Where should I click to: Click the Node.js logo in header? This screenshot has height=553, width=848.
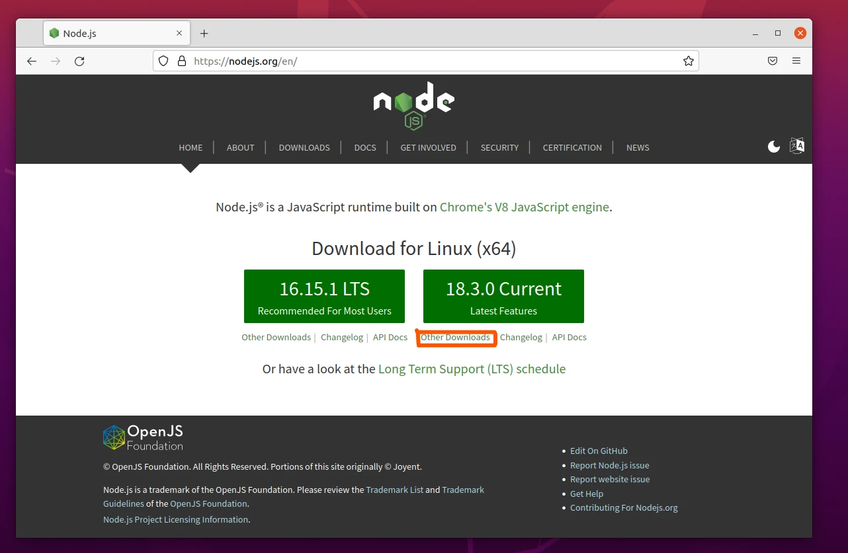[x=413, y=105]
